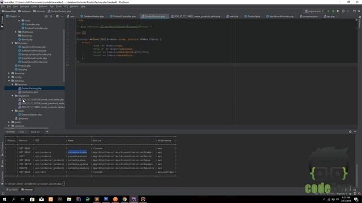Open the run configuration dropdown
362x203 pixels.
(x=314, y=11)
